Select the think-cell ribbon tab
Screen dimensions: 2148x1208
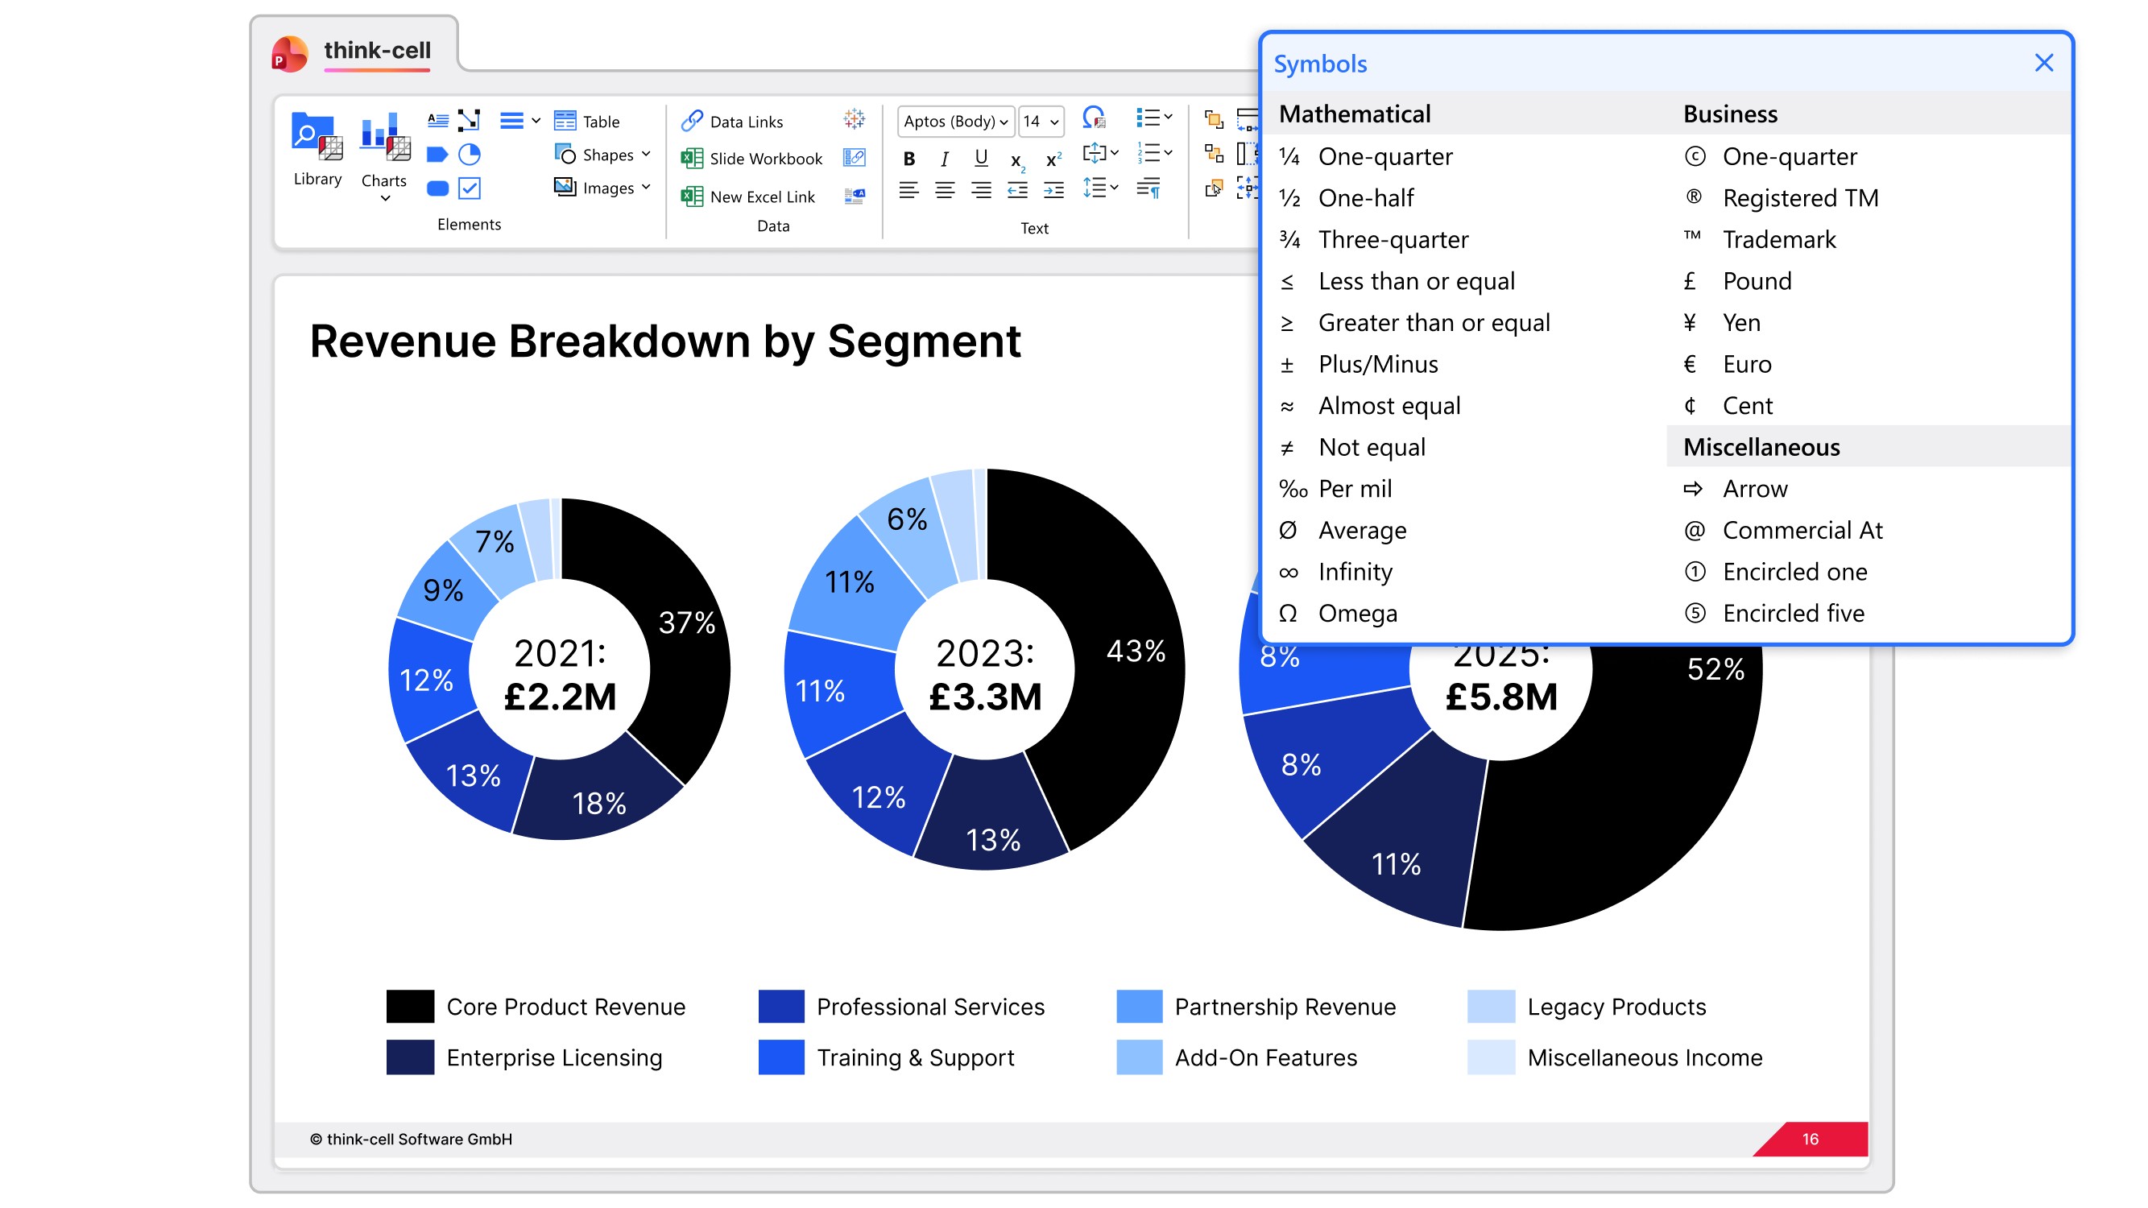(x=377, y=51)
